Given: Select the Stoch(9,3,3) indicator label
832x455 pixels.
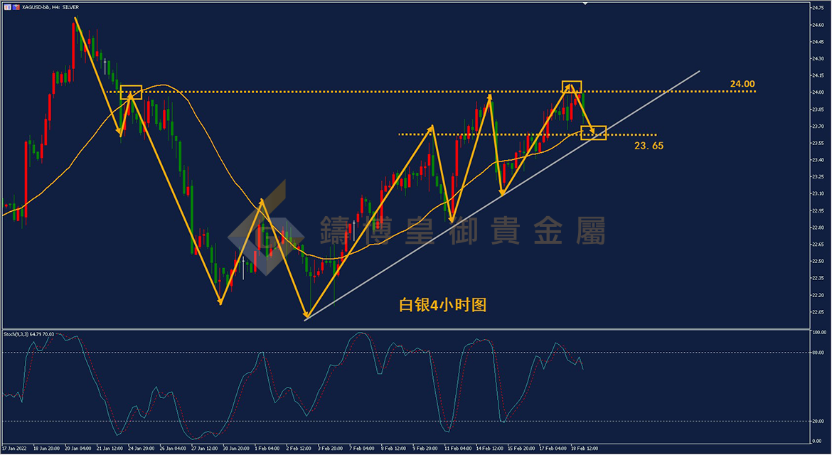Looking at the screenshot, I should [29, 334].
